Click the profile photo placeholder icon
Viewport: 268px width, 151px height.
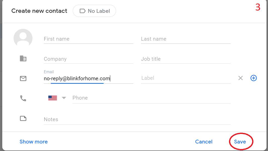23,38
